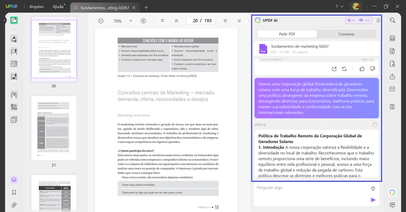
Task: Open the Crop Pages tool
Action: point(14,107)
